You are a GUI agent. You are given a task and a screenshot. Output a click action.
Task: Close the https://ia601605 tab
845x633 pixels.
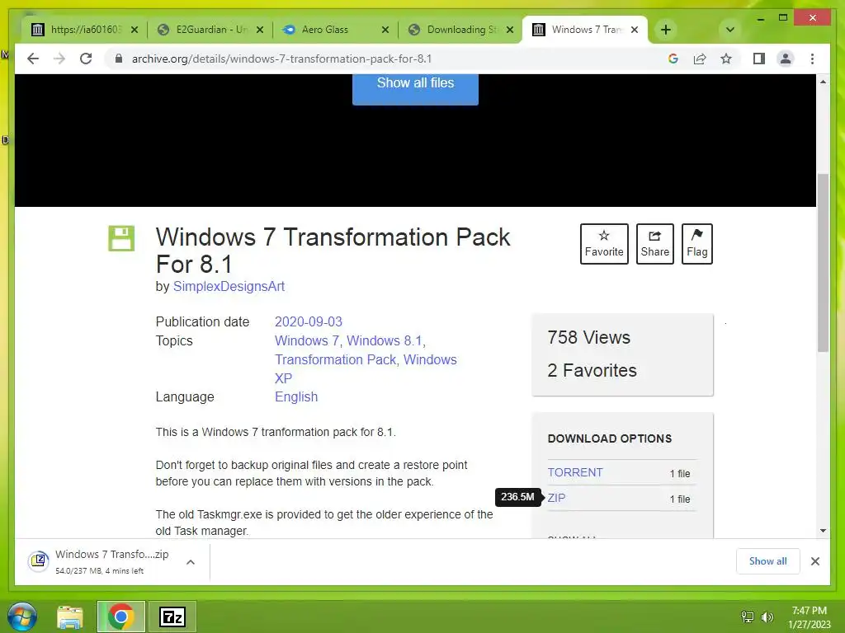pos(135,30)
